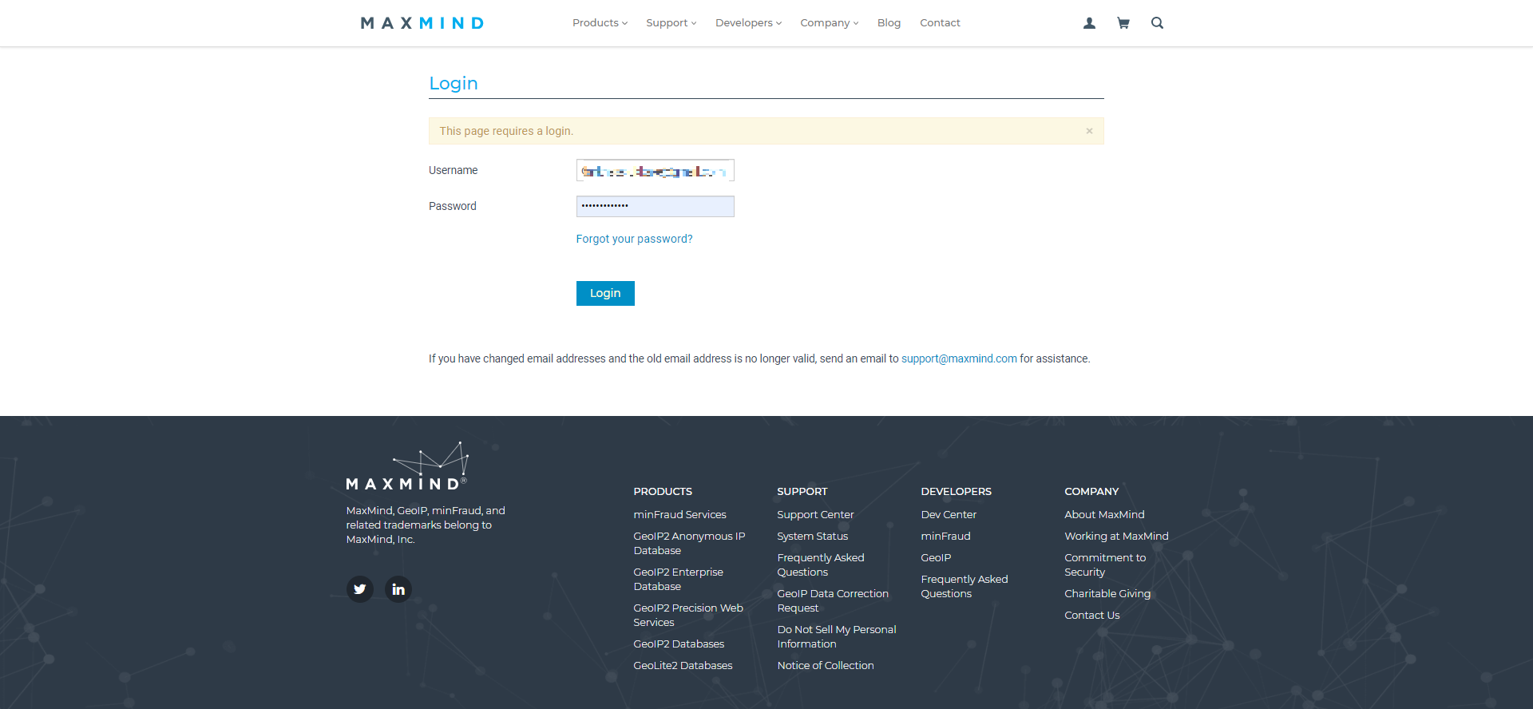Expand the Developers menu
The height and width of the screenshot is (709, 1533).
pyautogui.click(x=748, y=23)
